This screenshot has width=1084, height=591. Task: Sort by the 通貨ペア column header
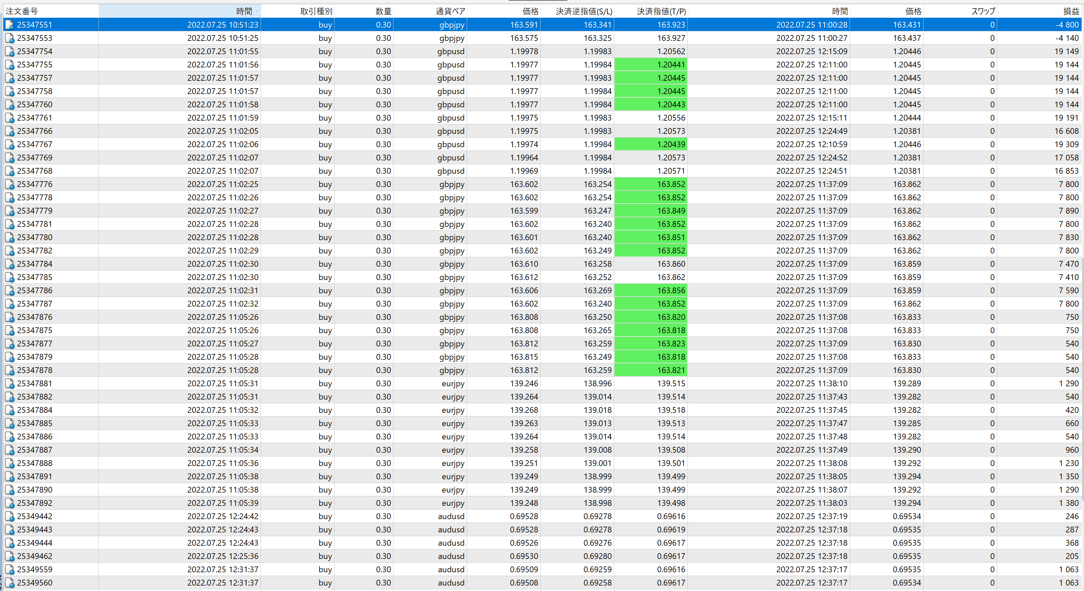(430, 11)
